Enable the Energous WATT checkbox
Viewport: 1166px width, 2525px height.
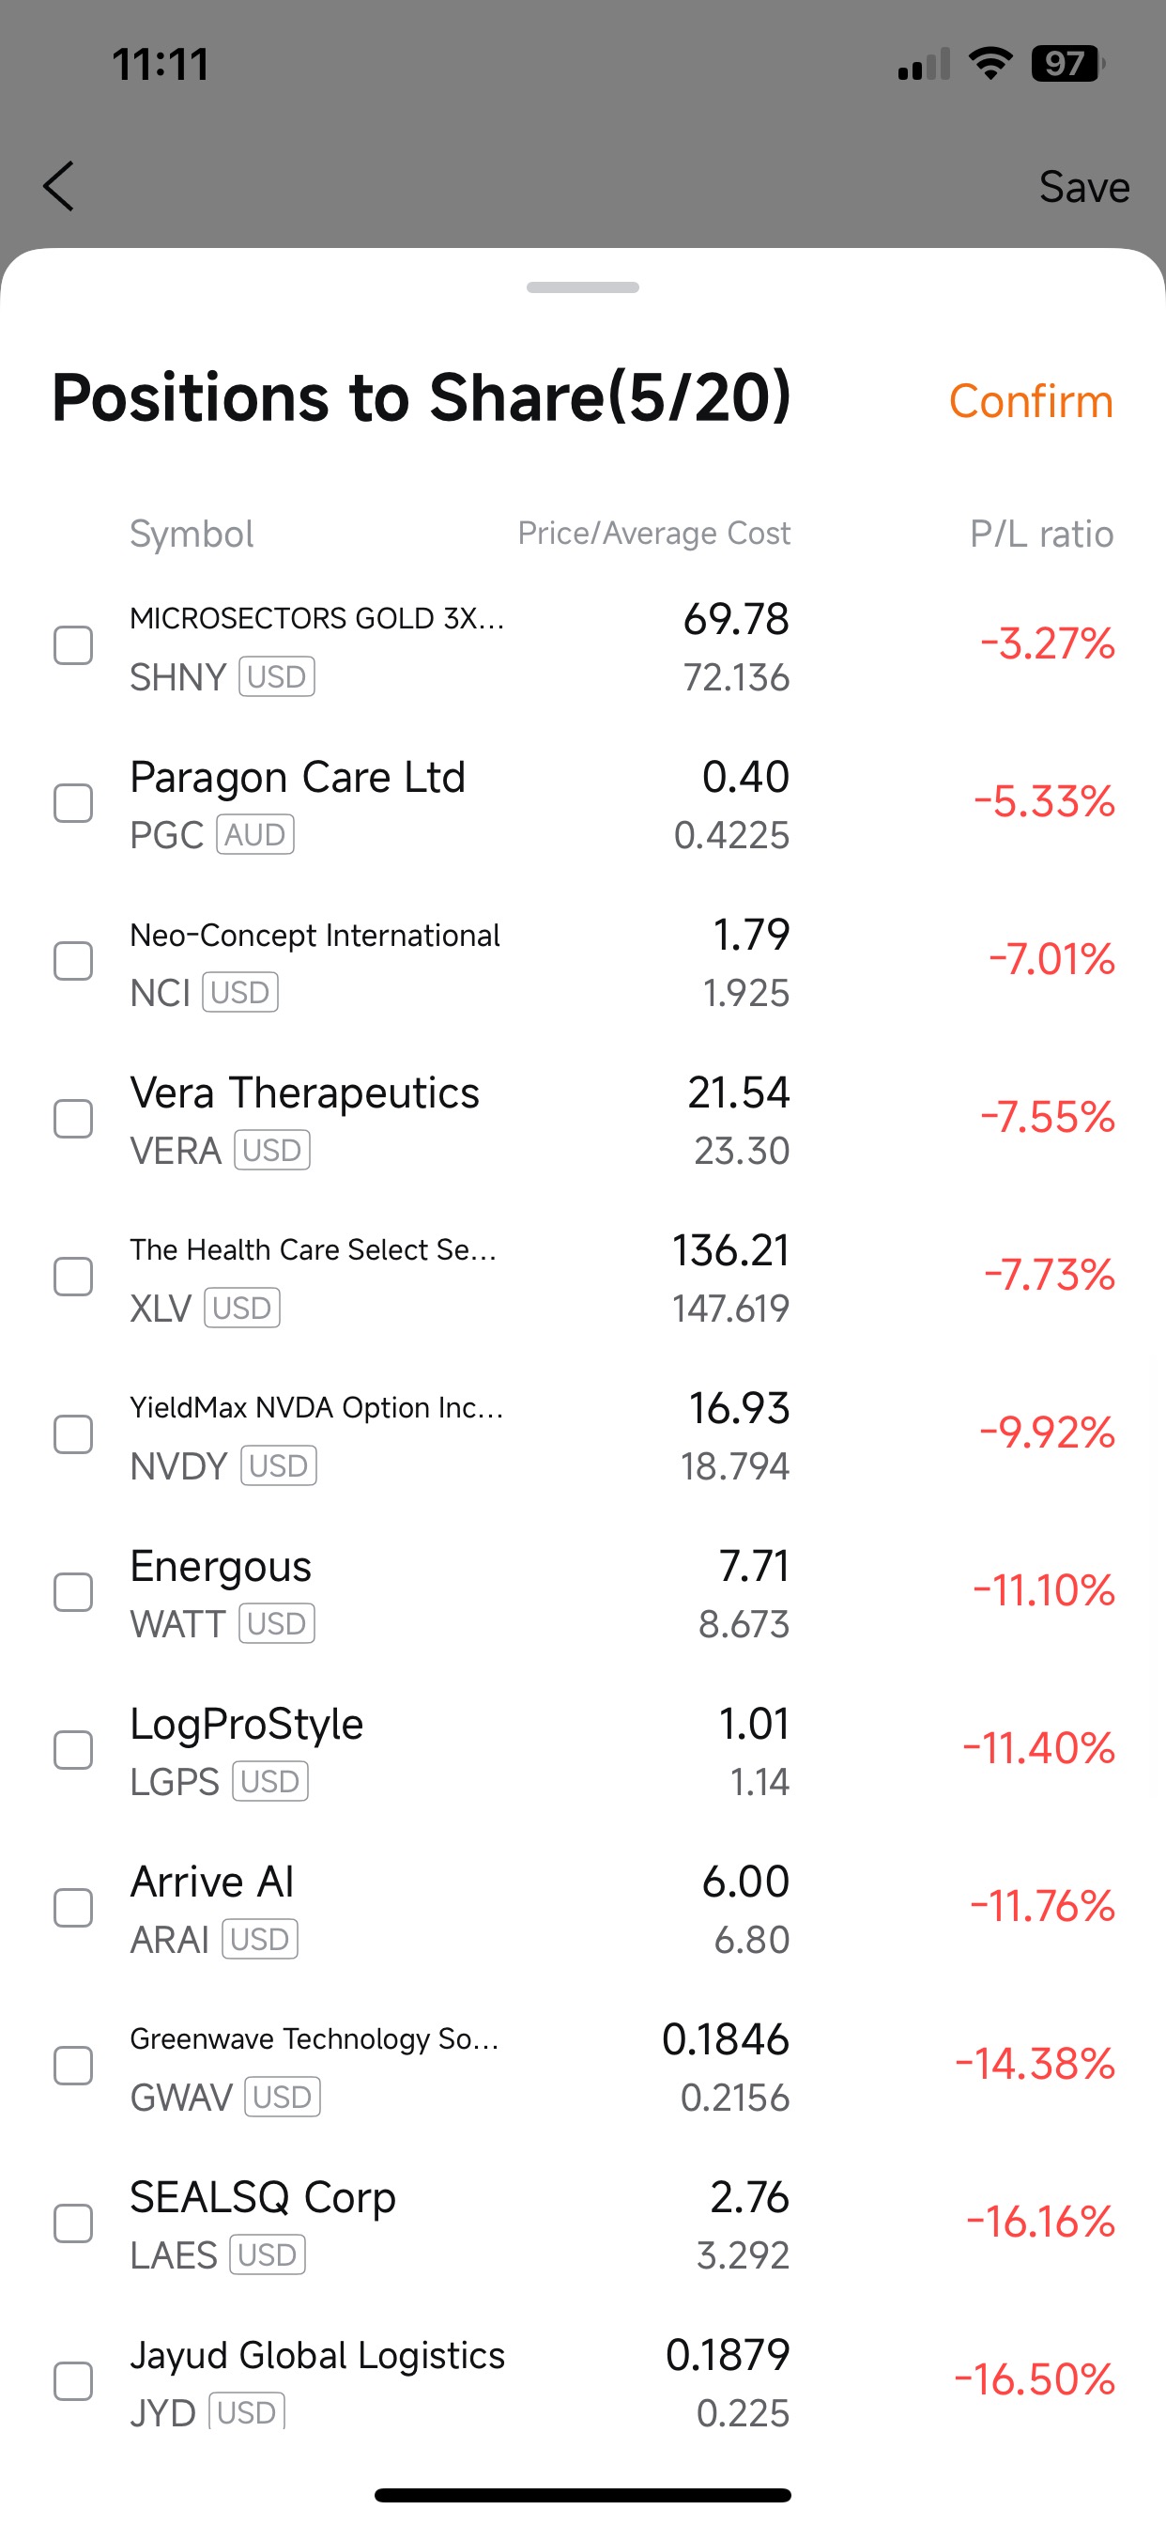pos(73,1593)
